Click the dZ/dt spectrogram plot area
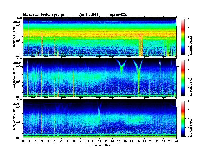The width and height of the screenshot is (210, 162). [x=100, y=118]
